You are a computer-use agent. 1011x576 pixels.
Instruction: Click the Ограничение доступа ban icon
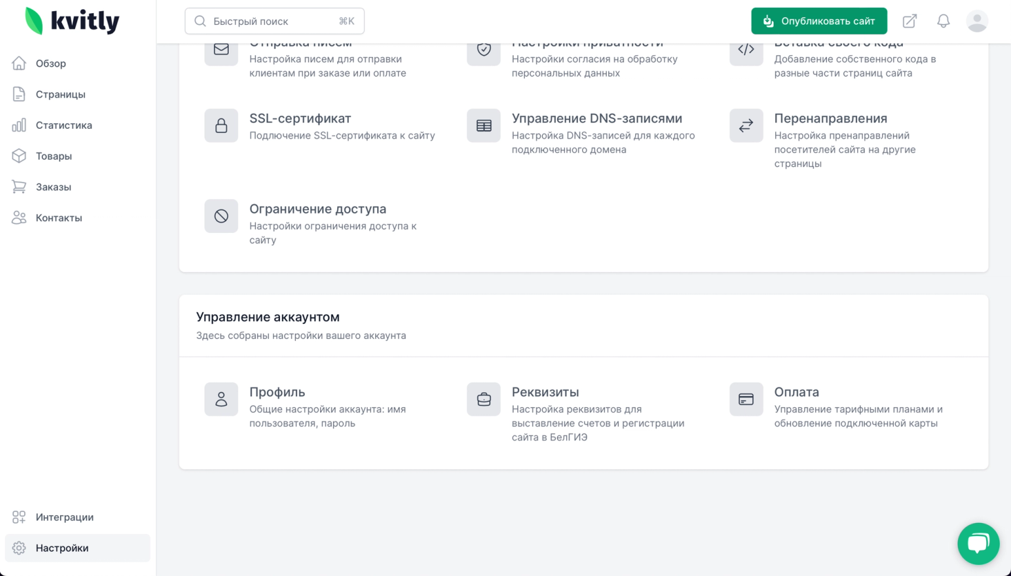pos(221,216)
